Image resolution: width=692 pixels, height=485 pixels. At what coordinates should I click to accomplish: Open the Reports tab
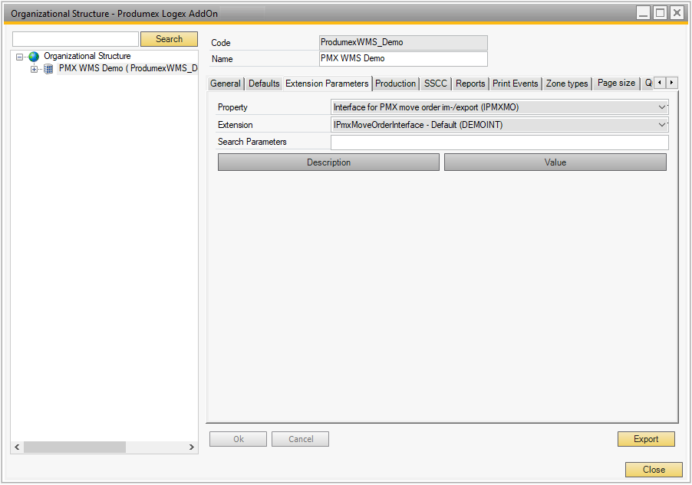[x=470, y=84]
